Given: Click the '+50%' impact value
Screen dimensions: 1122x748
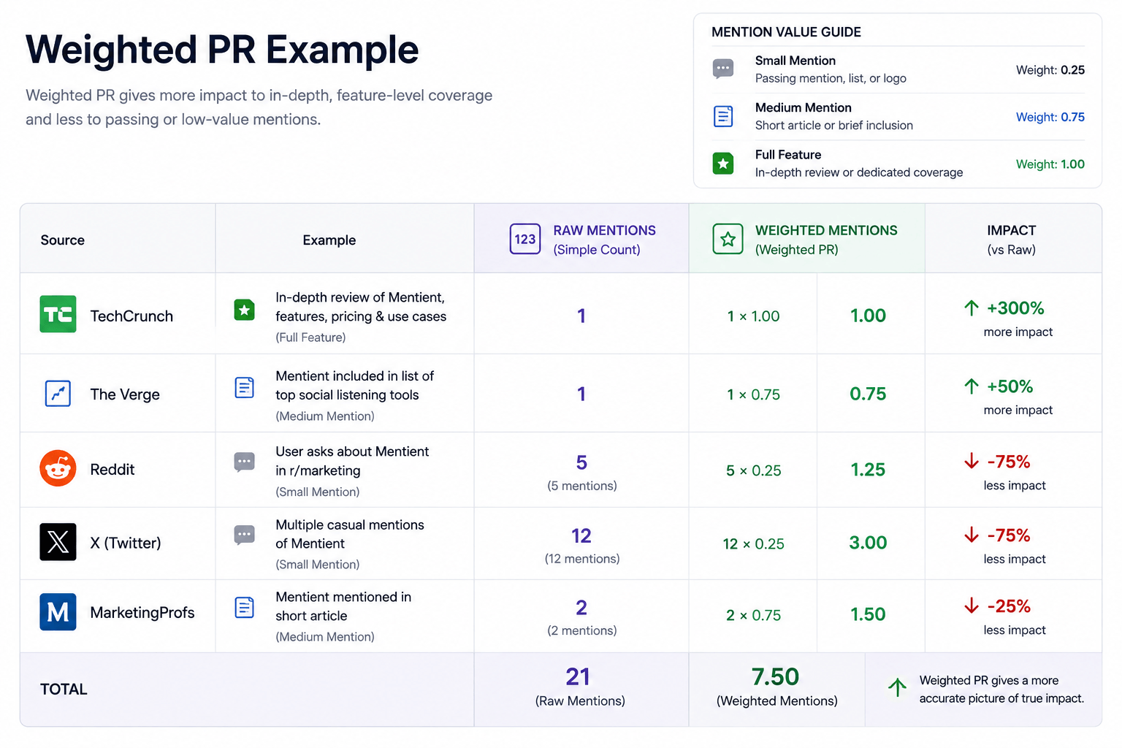Looking at the screenshot, I should coord(1010,386).
